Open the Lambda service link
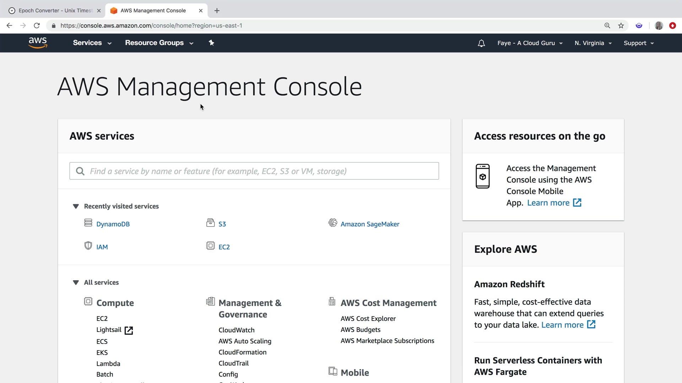 [x=108, y=363]
